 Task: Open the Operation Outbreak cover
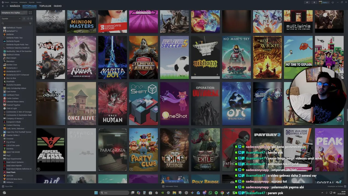(206, 104)
